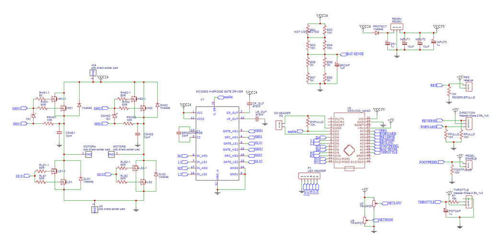The height and width of the screenshot is (242, 491).
Task: Select the FPULLD 10K resistor
Action: [446, 134]
